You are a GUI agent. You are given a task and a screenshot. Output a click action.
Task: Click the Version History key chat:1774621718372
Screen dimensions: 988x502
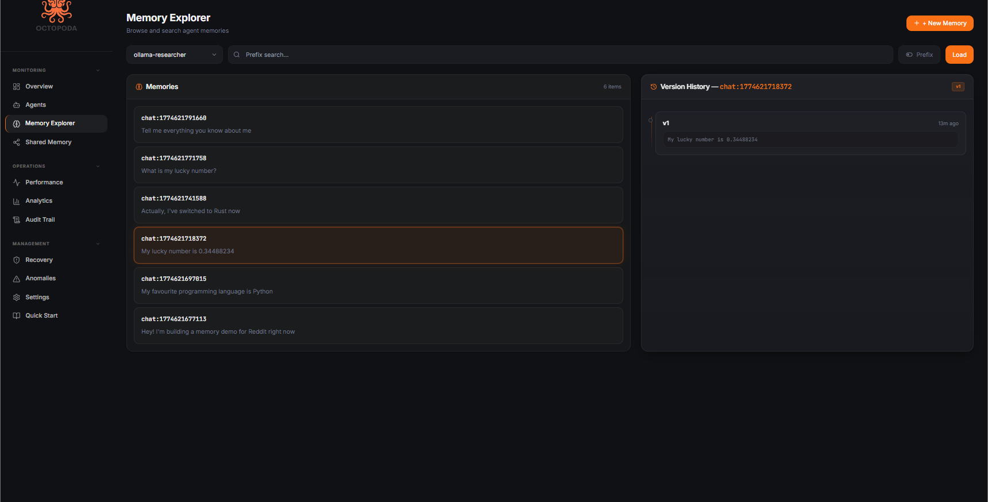[x=756, y=87]
